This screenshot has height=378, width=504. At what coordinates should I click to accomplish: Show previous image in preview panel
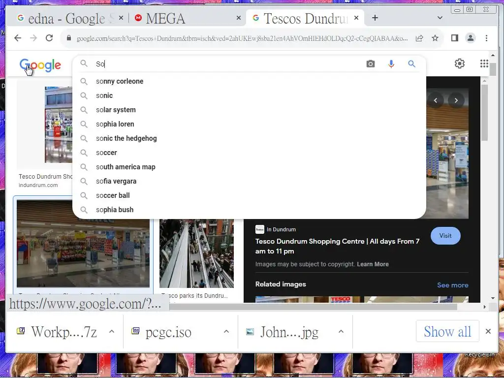pyautogui.click(x=436, y=100)
